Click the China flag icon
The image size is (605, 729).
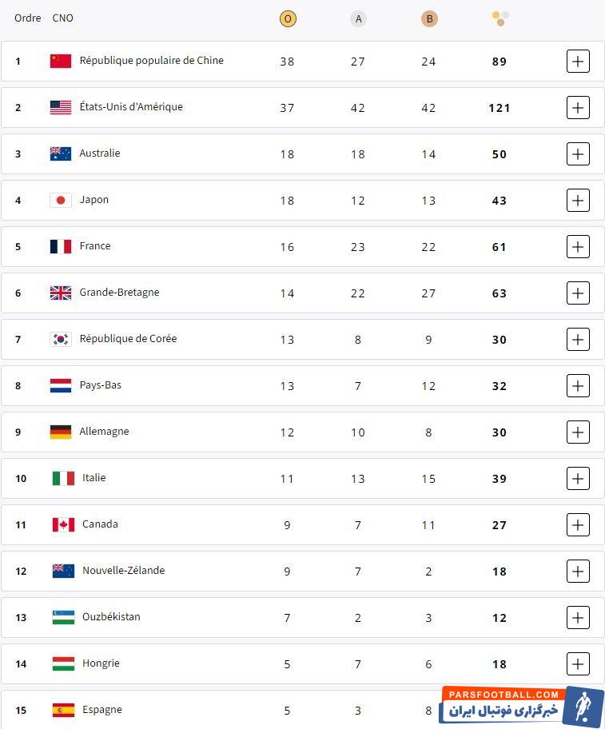[61, 61]
